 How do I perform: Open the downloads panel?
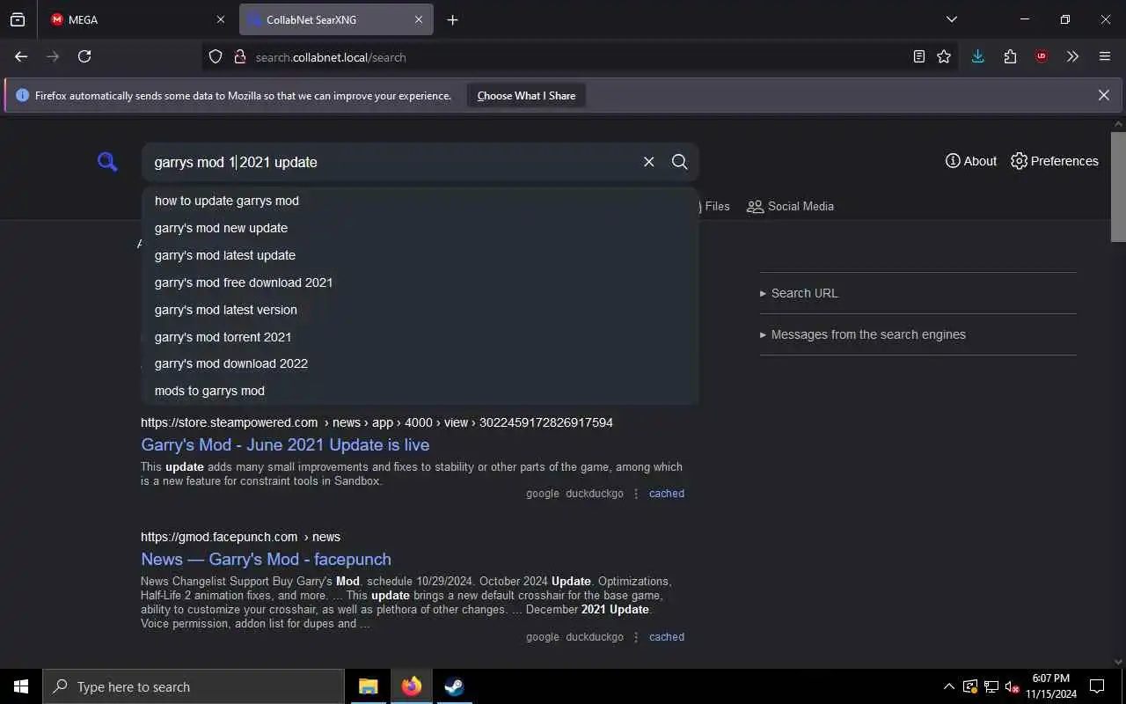coord(977,56)
